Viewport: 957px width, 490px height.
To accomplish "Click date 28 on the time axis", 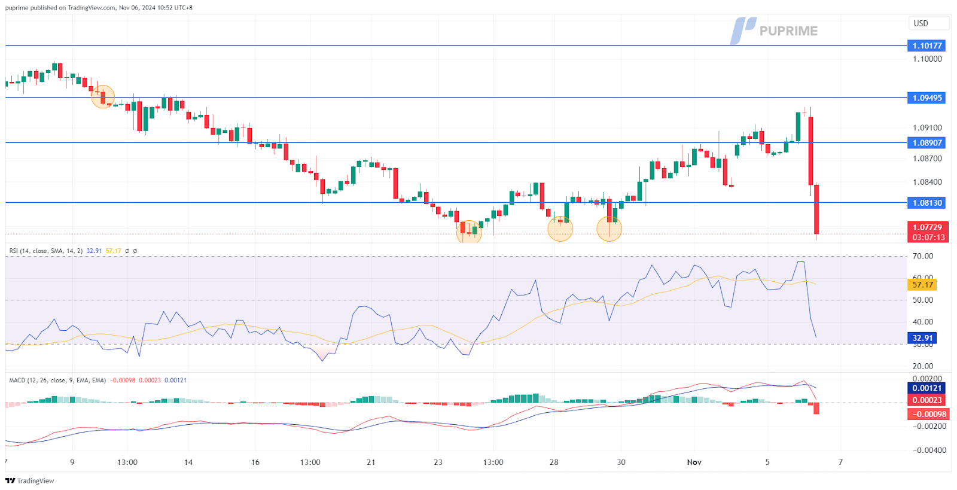I will (554, 462).
